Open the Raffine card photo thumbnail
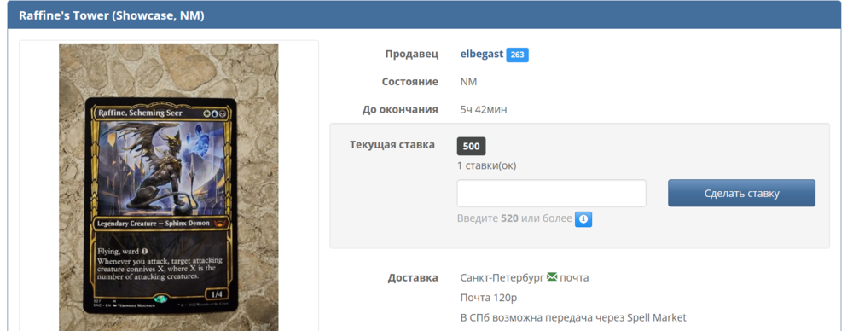Viewport: 853px width, 331px height. click(x=169, y=188)
